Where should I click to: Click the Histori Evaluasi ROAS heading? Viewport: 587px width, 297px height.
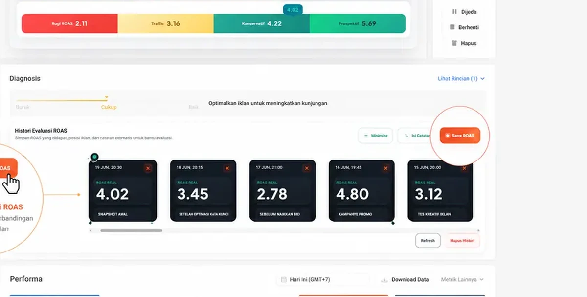point(41,131)
